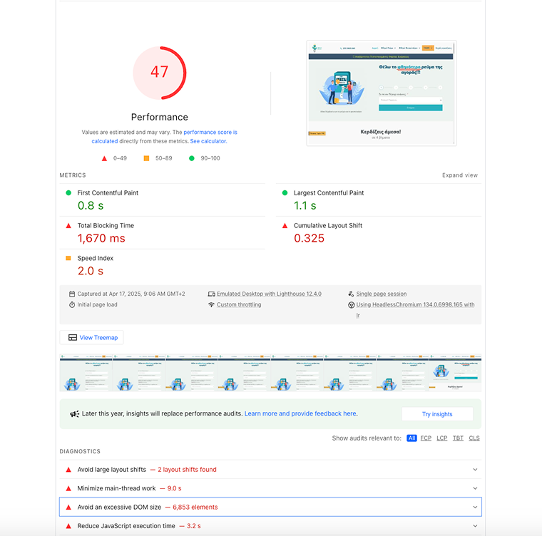This screenshot has height=536, width=542.
Task: Click the Avoid an excessive DOM size title
Action: (x=119, y=507)
